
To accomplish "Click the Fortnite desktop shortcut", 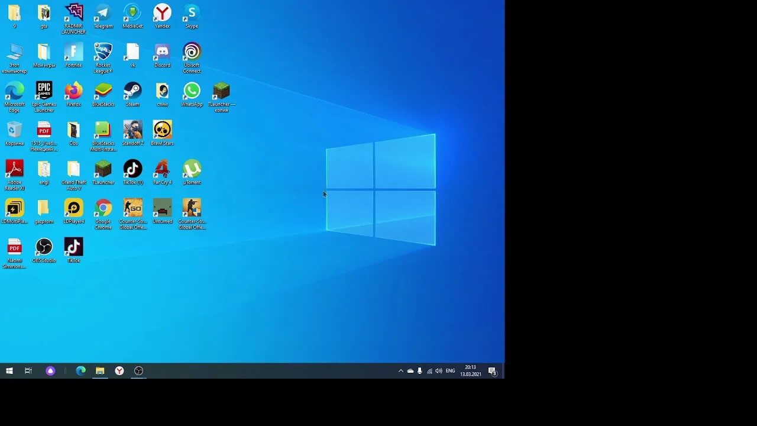I will point(73,55).
